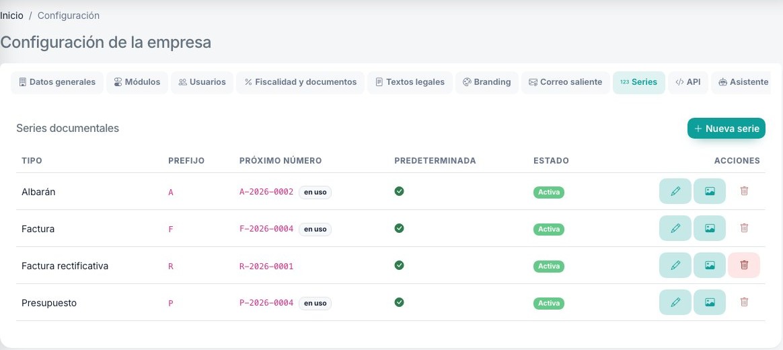This screenshot has height=350, width=783.
Task: Click default checkmark in Albarán row
Action: (399, 191)
